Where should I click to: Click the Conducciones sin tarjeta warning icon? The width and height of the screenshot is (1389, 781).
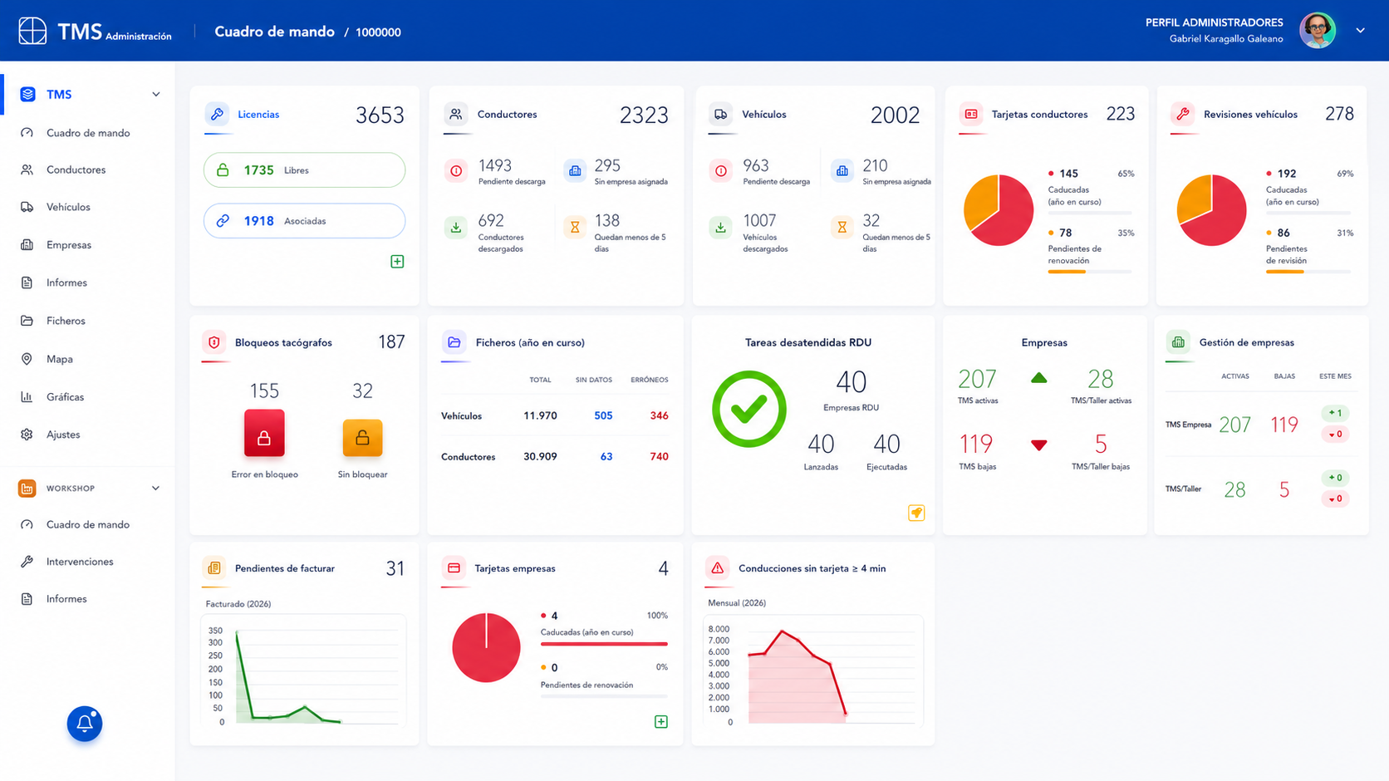tap(717, 568)
